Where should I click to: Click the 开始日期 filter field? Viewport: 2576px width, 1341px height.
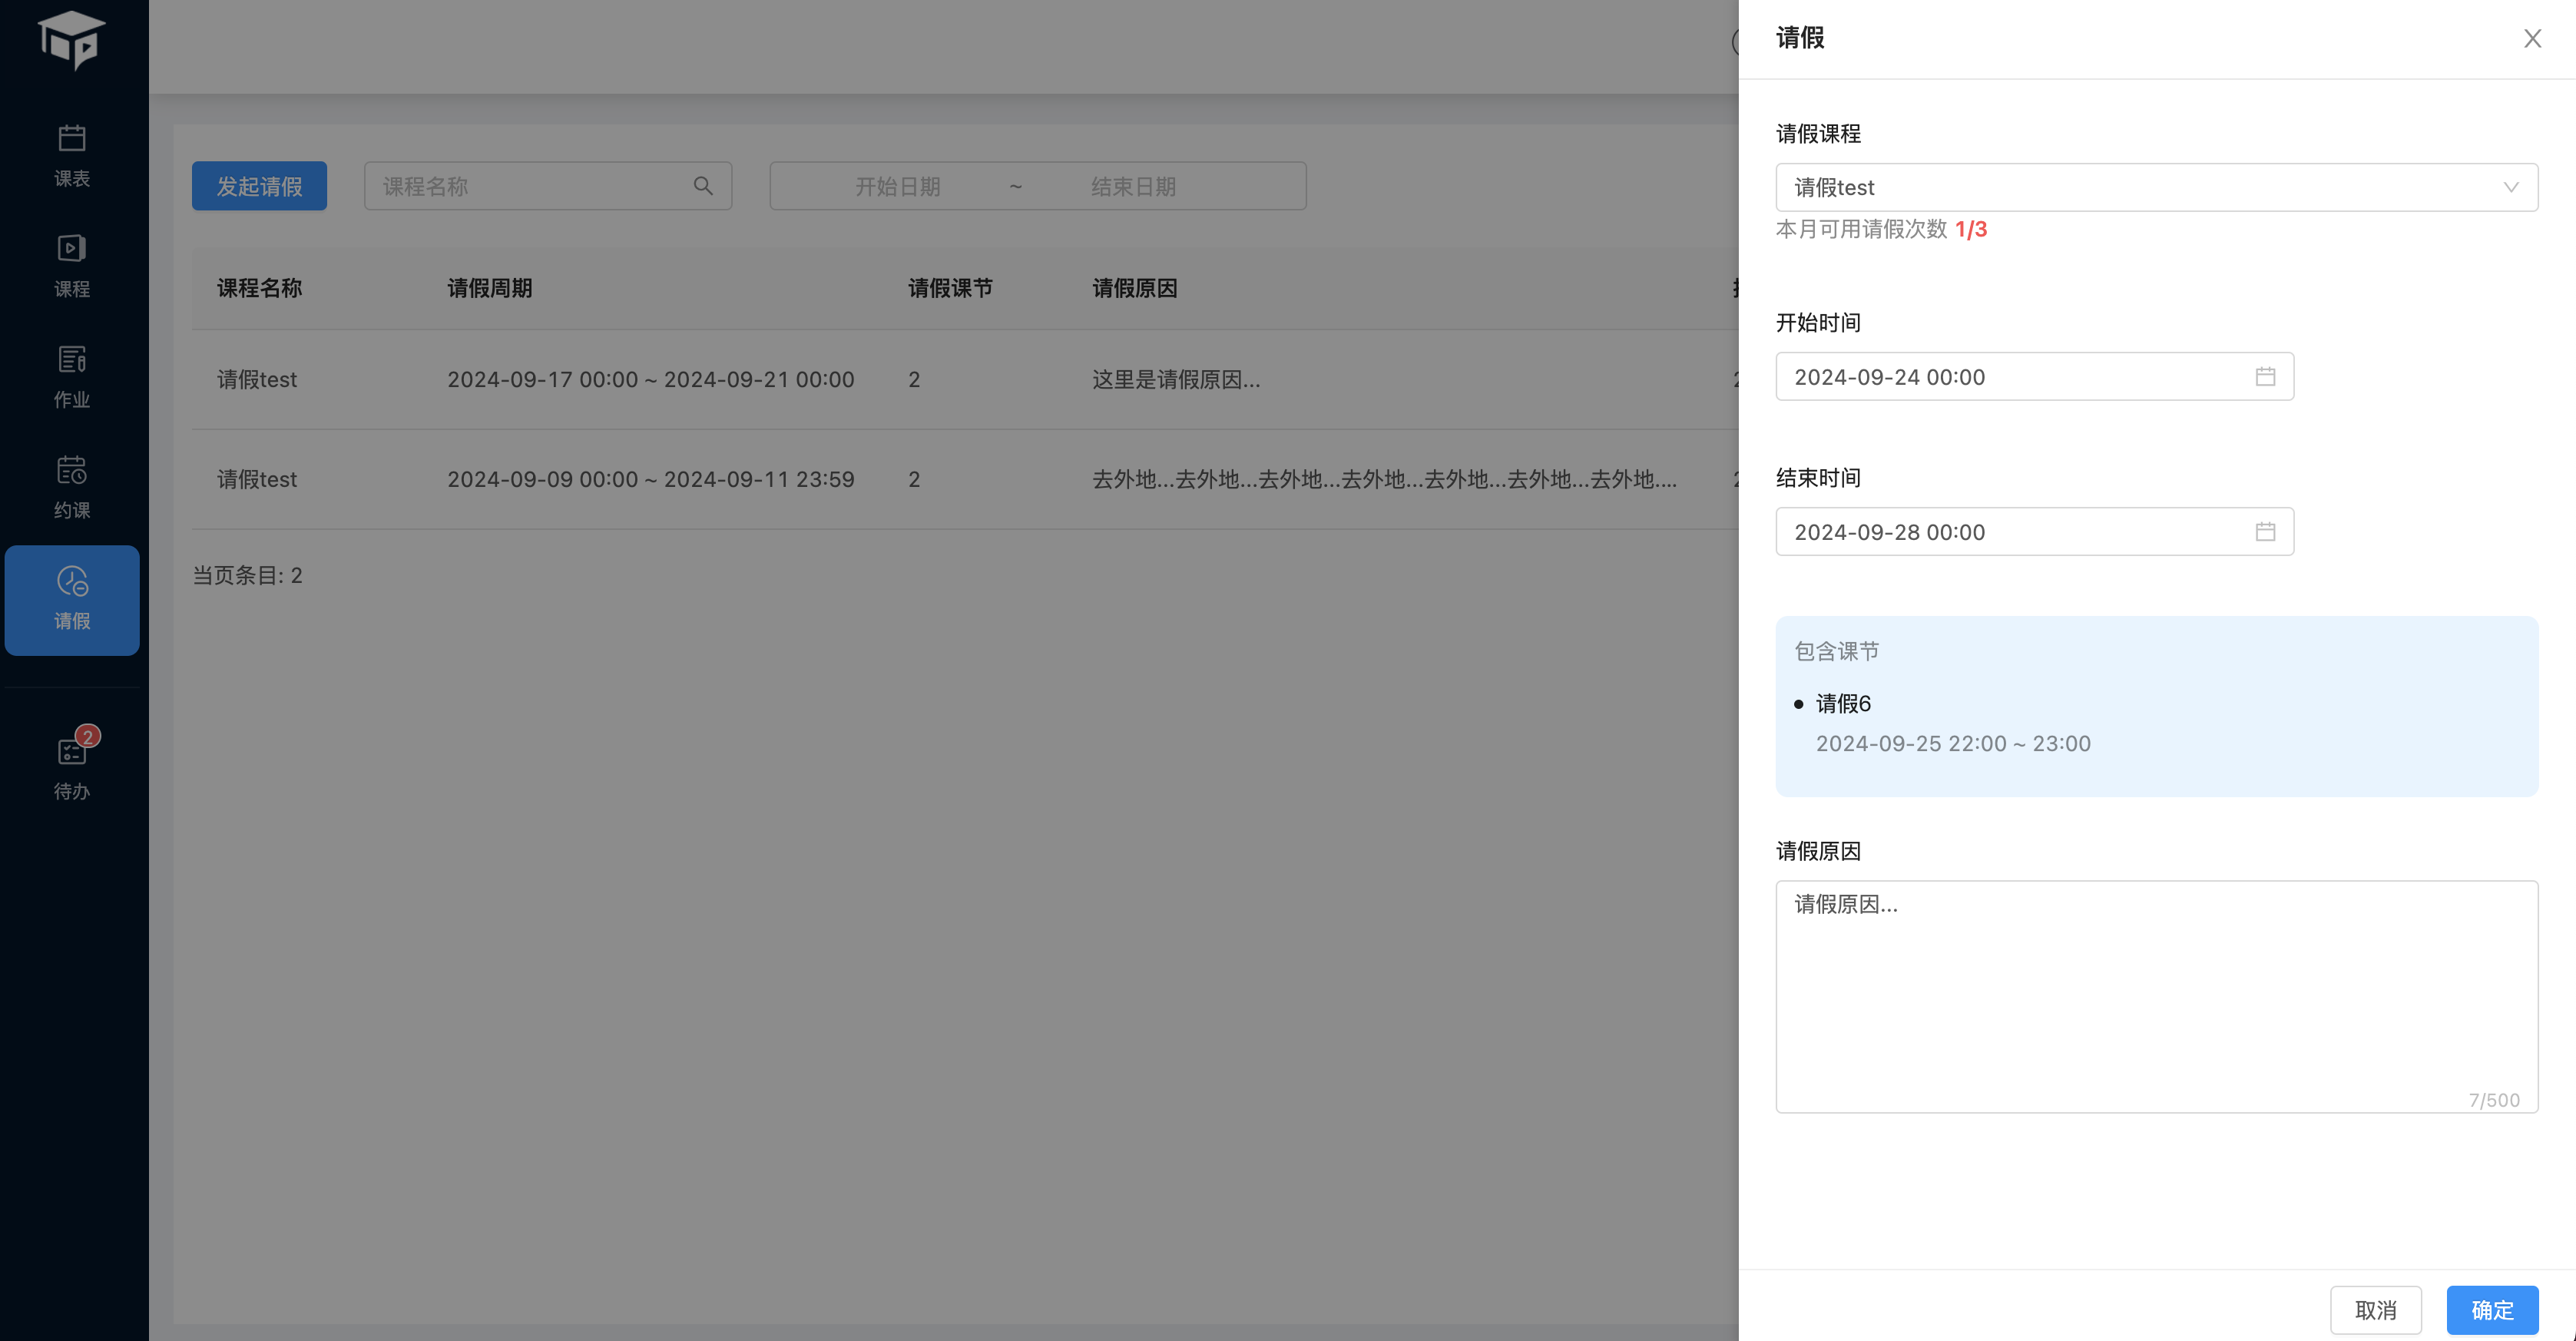click(x=897, y=186)
